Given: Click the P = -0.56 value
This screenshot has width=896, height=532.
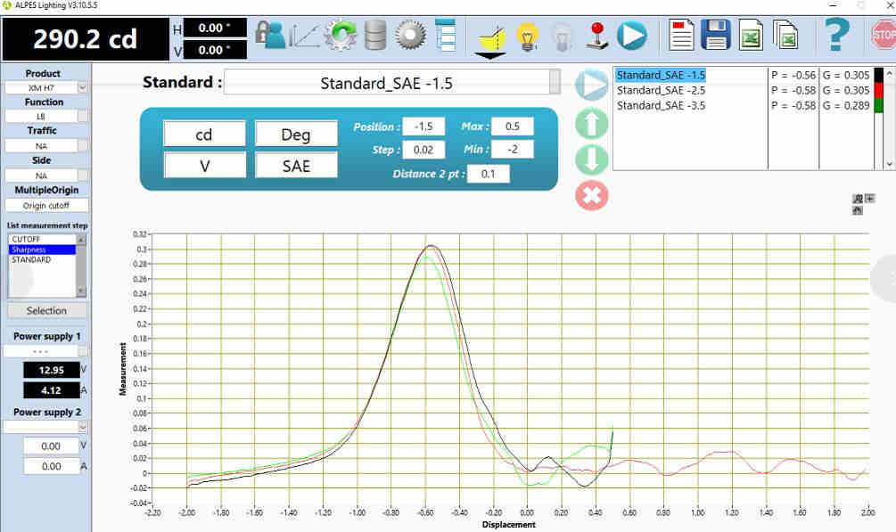Looking at the screenshot, I should [793, 75].
